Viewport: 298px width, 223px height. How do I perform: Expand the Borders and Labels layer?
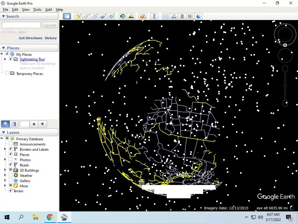point(5,149)
